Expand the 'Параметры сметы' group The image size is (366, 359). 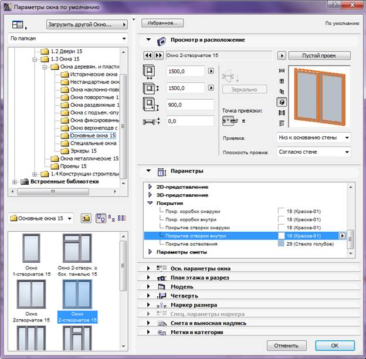pos(150,252)
